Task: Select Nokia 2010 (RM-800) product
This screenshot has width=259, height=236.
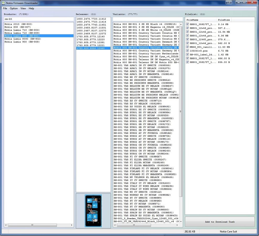Action: click(39, 24)
